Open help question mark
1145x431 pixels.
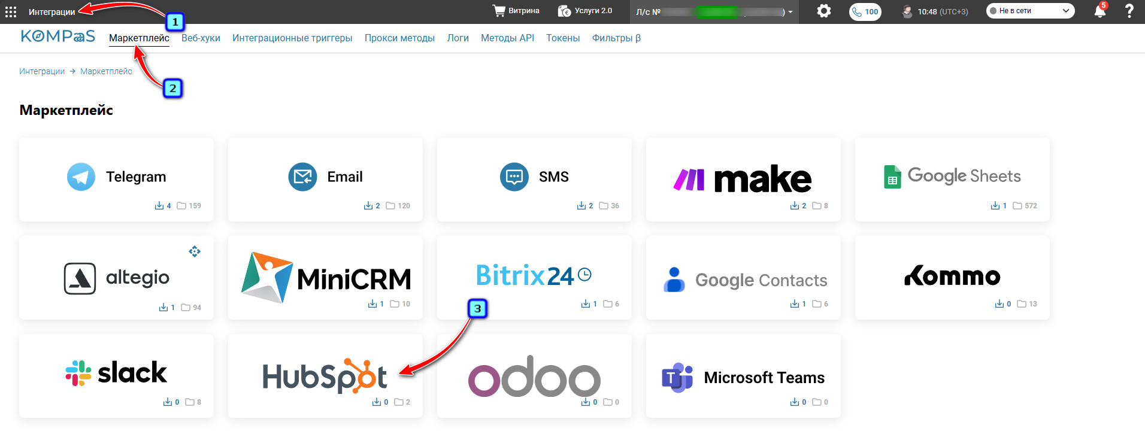[x=1129, y=11]
